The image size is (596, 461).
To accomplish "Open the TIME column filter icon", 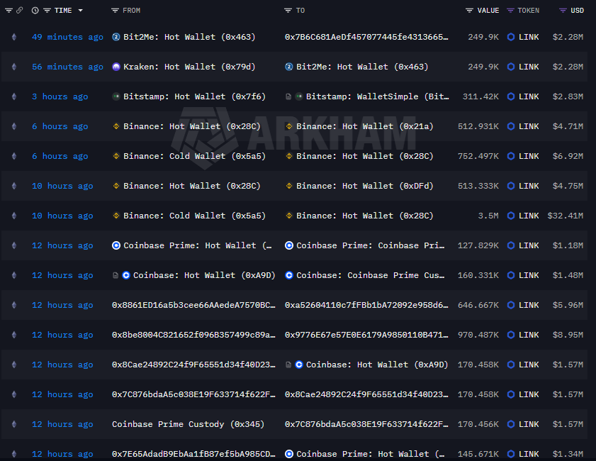I will pos(47,10).
